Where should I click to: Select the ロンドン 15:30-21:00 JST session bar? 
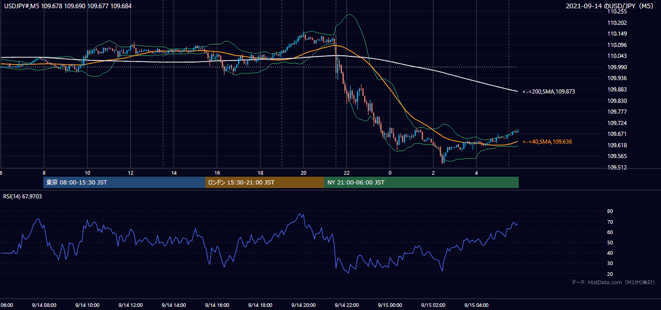point(265,182)
